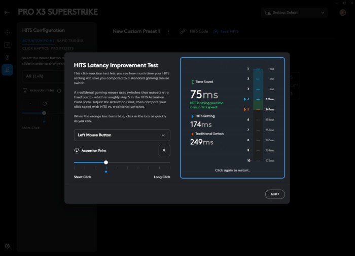Click the Test HITS link
This screenshot has width=355, height=256.
point(229,31)
